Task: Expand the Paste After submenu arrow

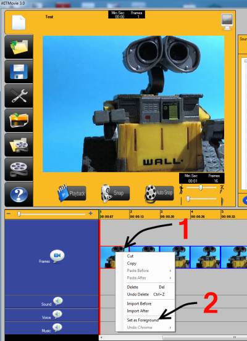Action: click(x=170, y=278)
